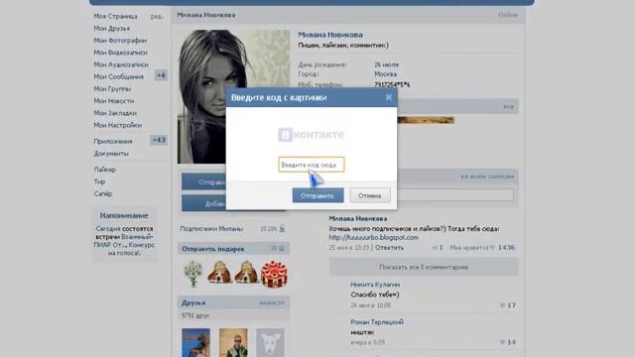Open Мои Аудиозаписи
Image resolution: width=635 pixels, height=357 pixels.
click(x=121, y=64)
